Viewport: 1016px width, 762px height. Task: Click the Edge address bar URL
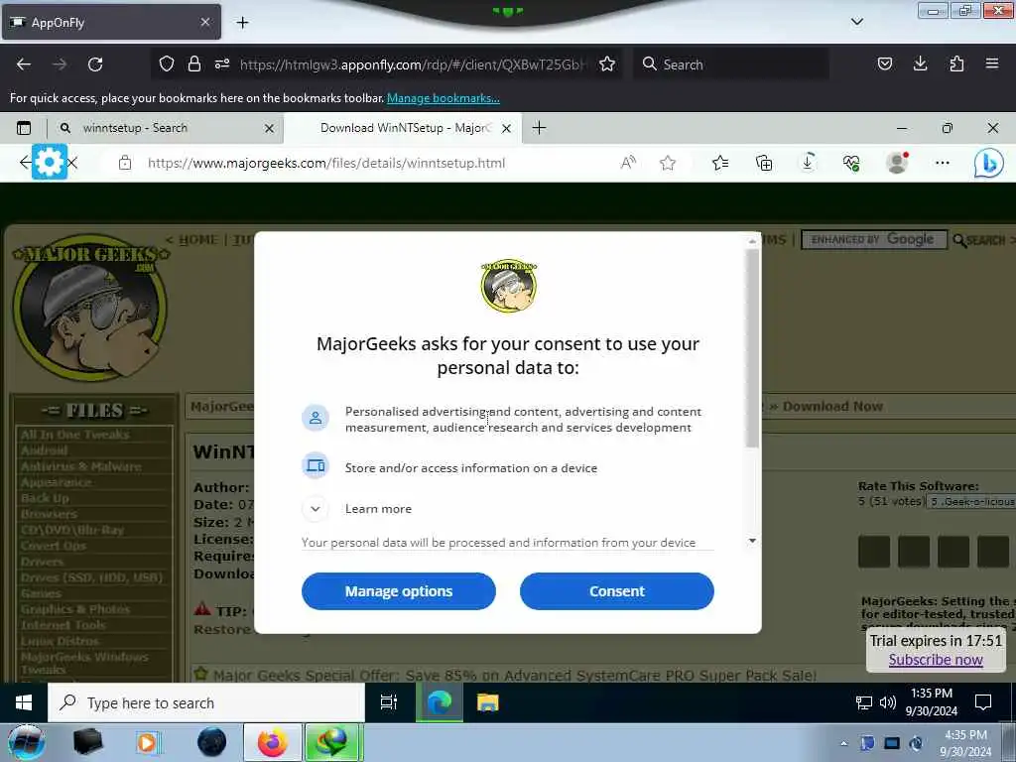tap(326, 164)
